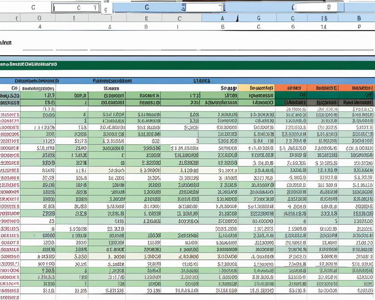This screenshot has height=300, width=375.
Task: Select the dark green title banner row
Action: (x=187, y=65)
